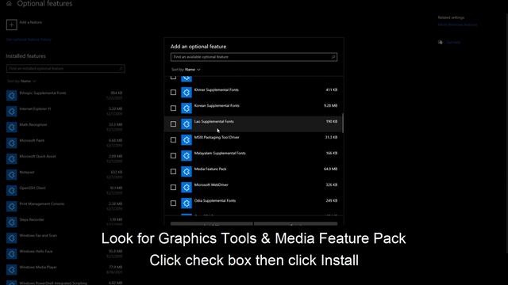Click the dialog list vertical scrollbar
The image size is (508, 285).
pyautogui.click(x=342, y=123)
